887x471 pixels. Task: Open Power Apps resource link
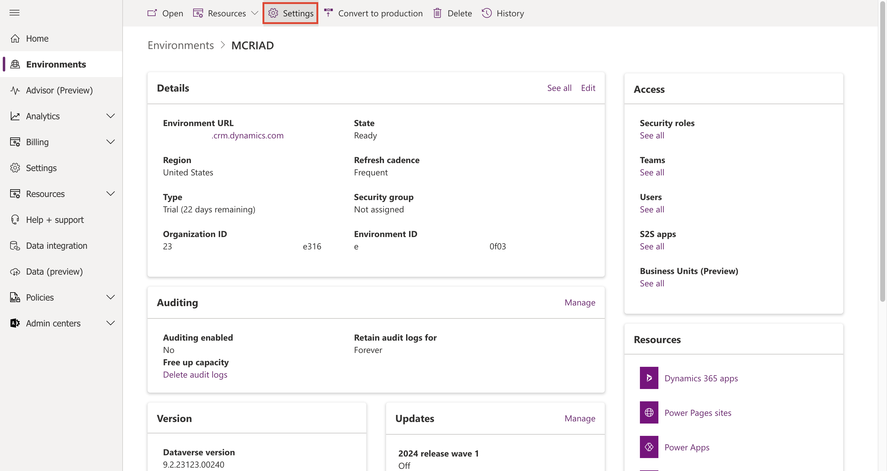pyautogui.click(x=687, y=447)
